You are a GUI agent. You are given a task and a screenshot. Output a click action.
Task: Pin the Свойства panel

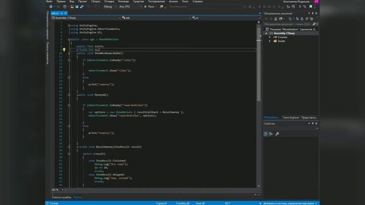[313, 124]
